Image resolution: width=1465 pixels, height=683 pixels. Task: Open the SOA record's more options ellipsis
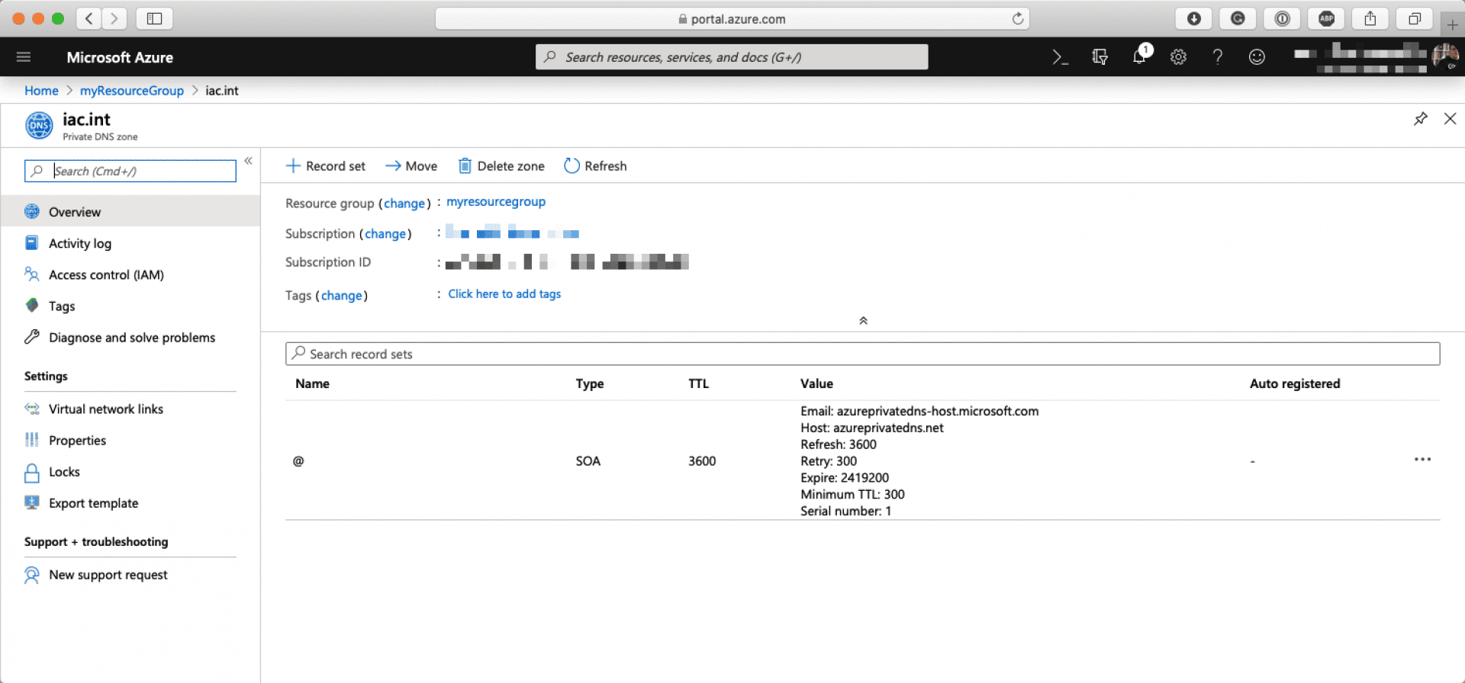(x=1422, y=460)
